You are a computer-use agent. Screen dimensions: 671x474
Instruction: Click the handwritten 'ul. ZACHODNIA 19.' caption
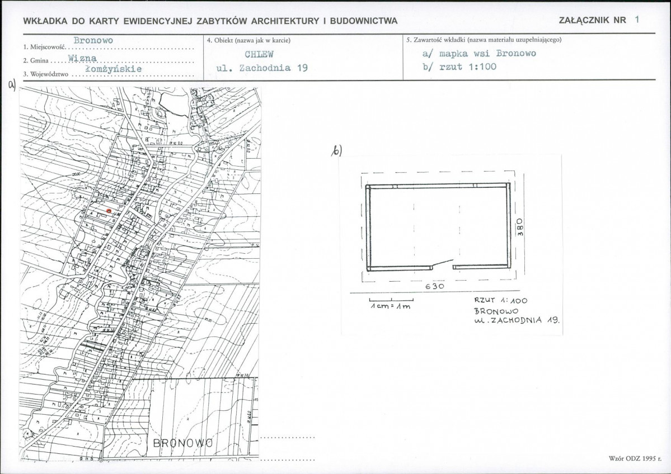coord(517,321)
